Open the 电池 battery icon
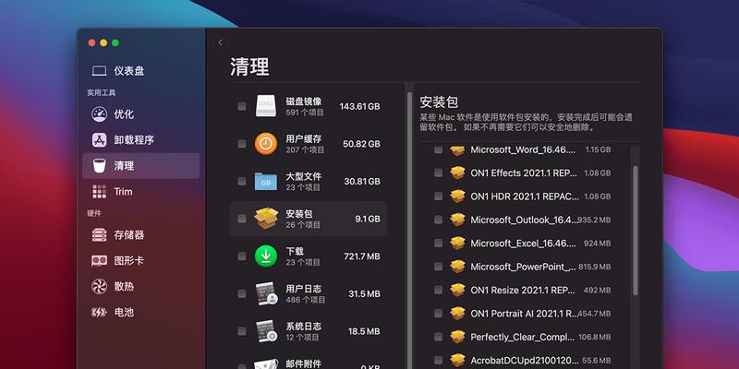 pos(100,312)
